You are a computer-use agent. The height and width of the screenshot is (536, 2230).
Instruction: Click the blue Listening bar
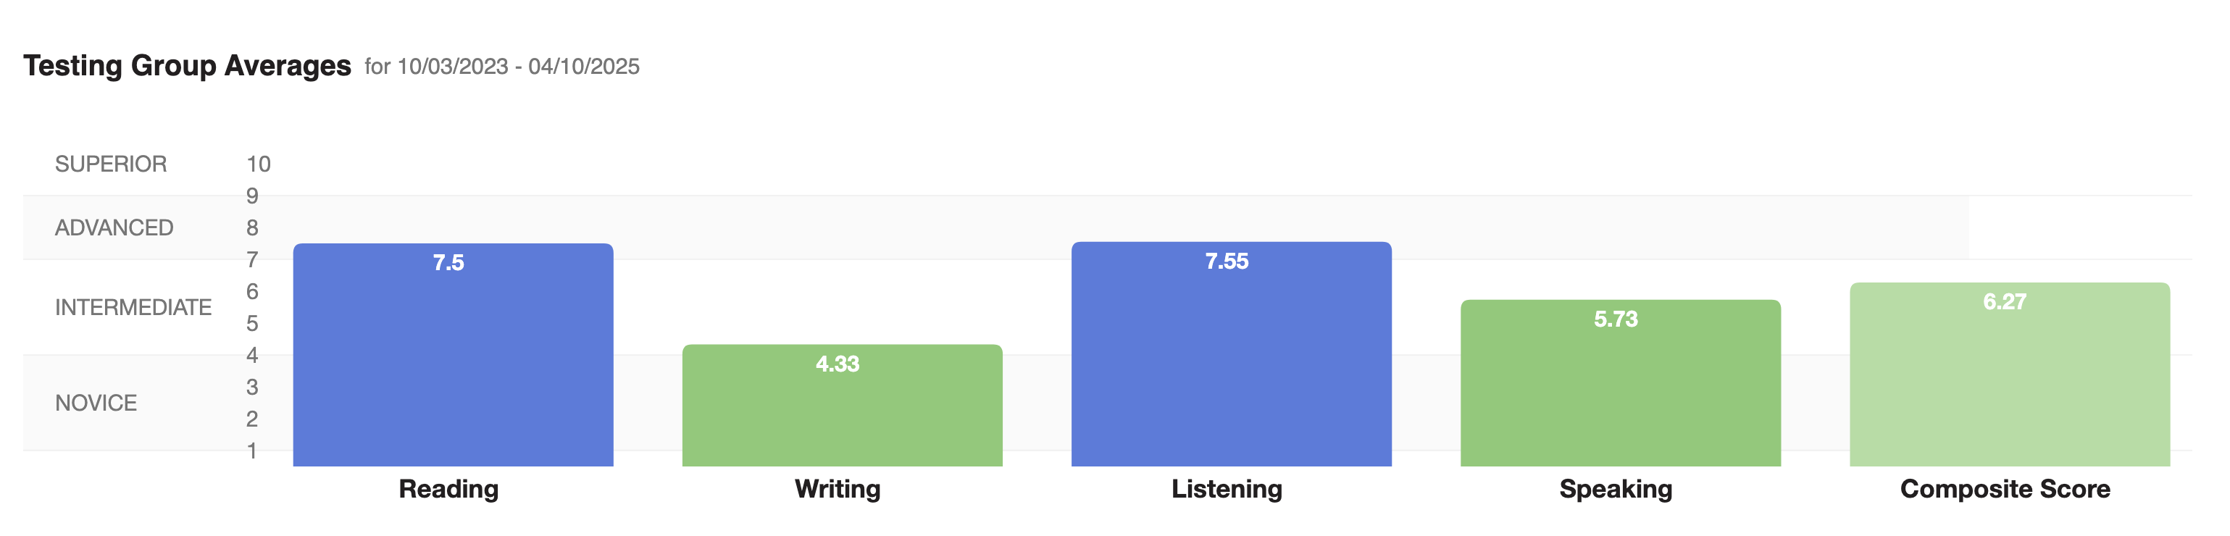click(x=1231, y=354)
